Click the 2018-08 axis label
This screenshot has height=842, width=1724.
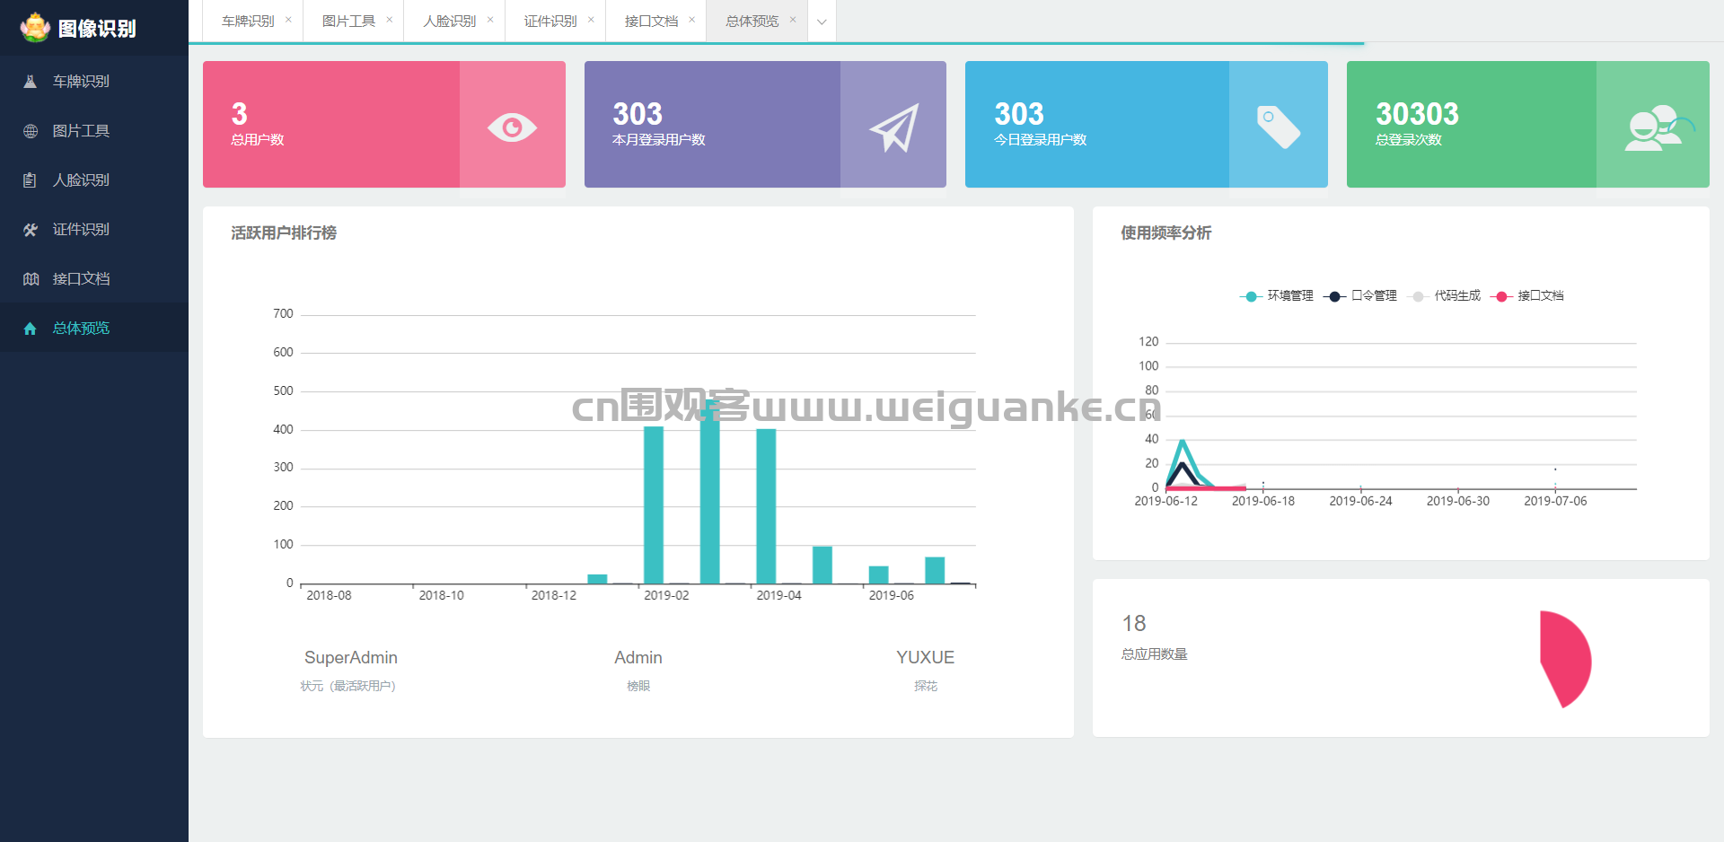coord(329,596)
